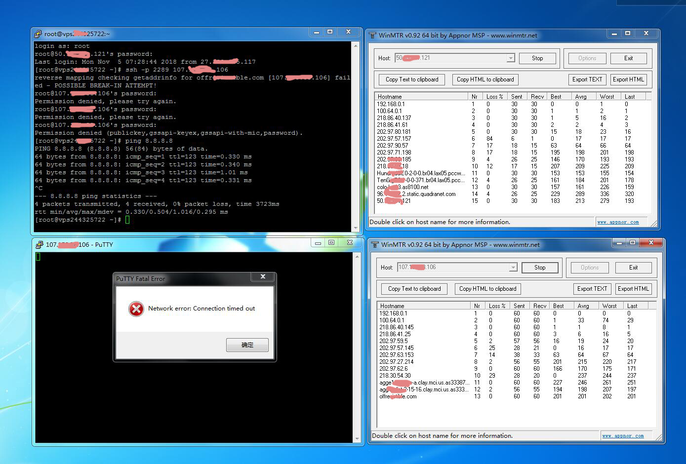Copy HTML to clipboard in the upper WinMTR

(485, 79)
